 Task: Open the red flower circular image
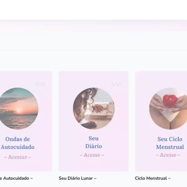click(x=168, y=108)
